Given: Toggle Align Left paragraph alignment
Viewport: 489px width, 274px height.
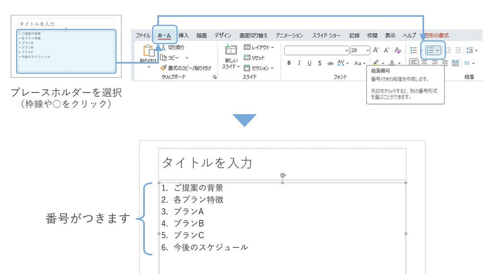Looking at the screenshot, I should 414,62.
